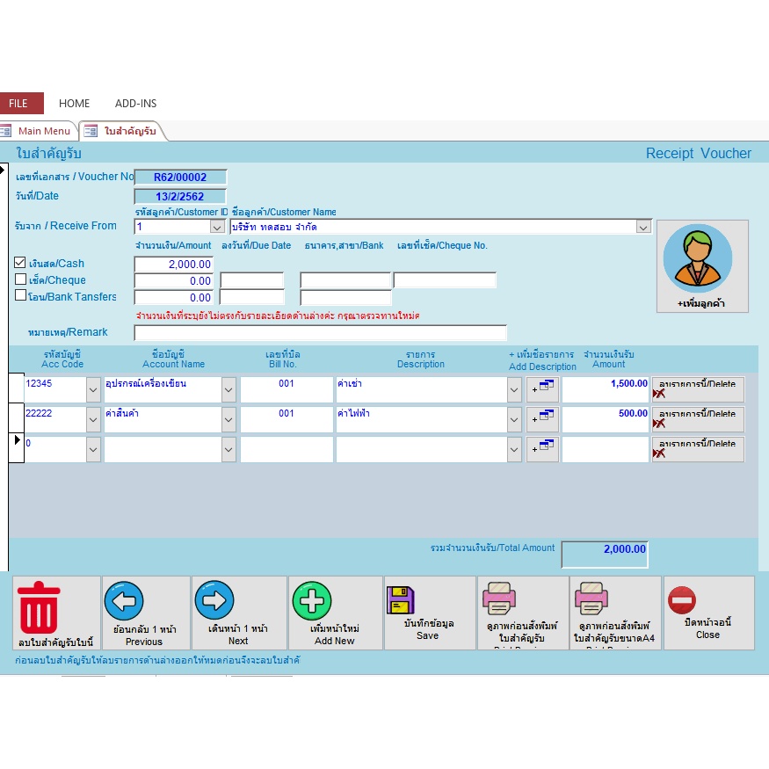Go to previous record with left arrow

[x=124, y=601]
